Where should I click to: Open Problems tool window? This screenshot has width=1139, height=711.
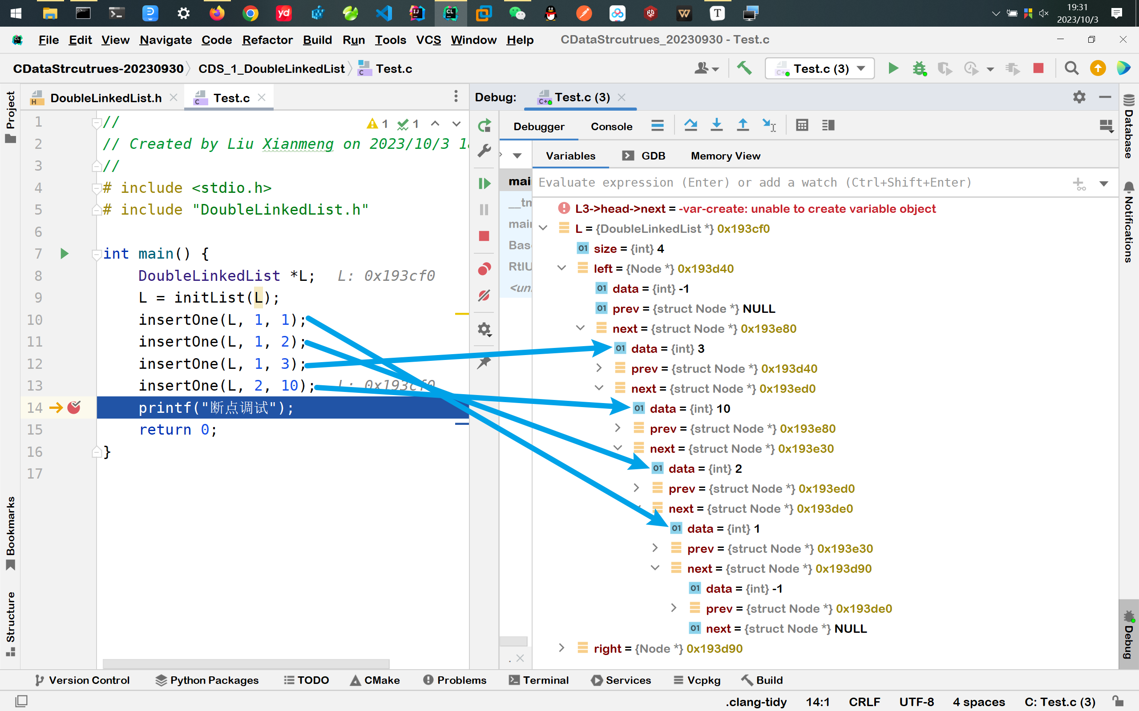tap(455, 680)
